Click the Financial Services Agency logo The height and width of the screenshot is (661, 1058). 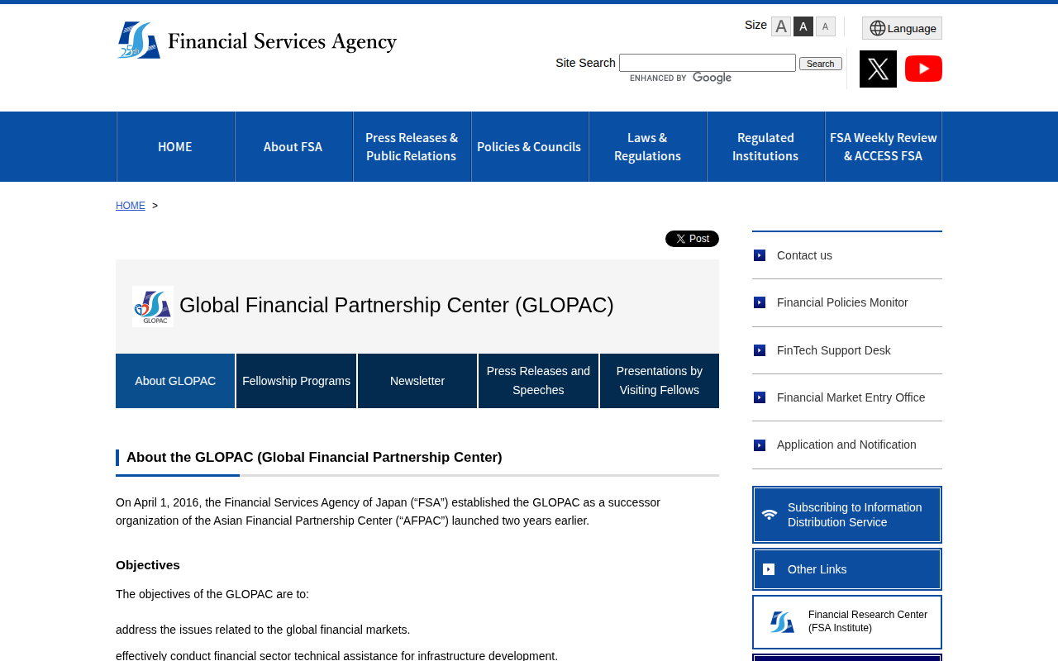(257, 40)
